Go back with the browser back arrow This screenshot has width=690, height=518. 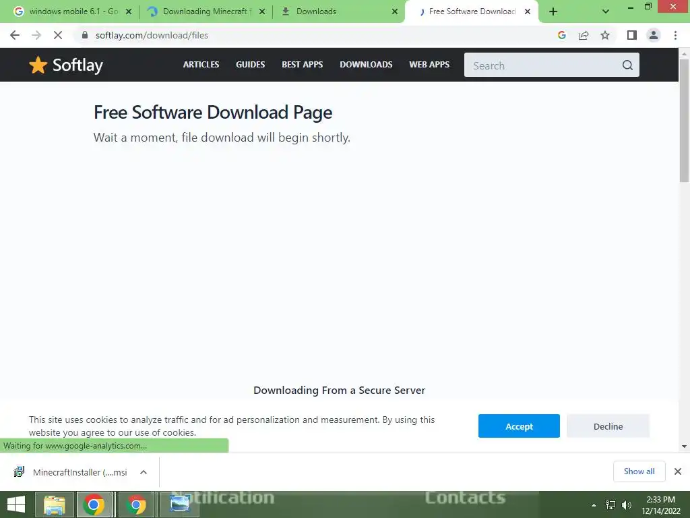click(15, 35)
